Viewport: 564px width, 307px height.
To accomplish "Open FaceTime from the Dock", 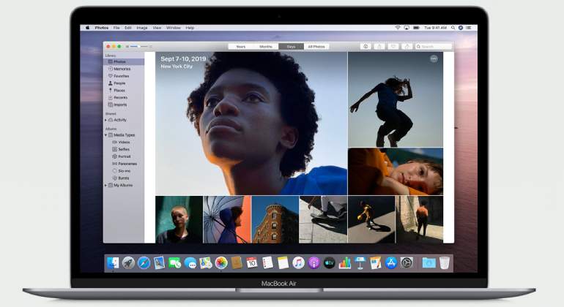I will (174, 263).
